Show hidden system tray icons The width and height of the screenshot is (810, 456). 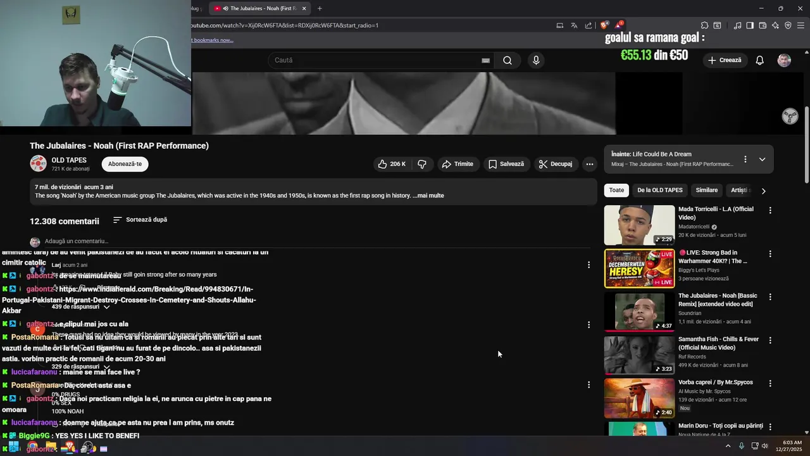tap(728, 446)
